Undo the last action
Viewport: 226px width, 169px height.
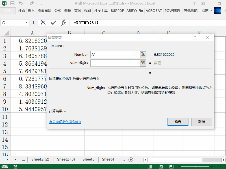tap(21, 3)
